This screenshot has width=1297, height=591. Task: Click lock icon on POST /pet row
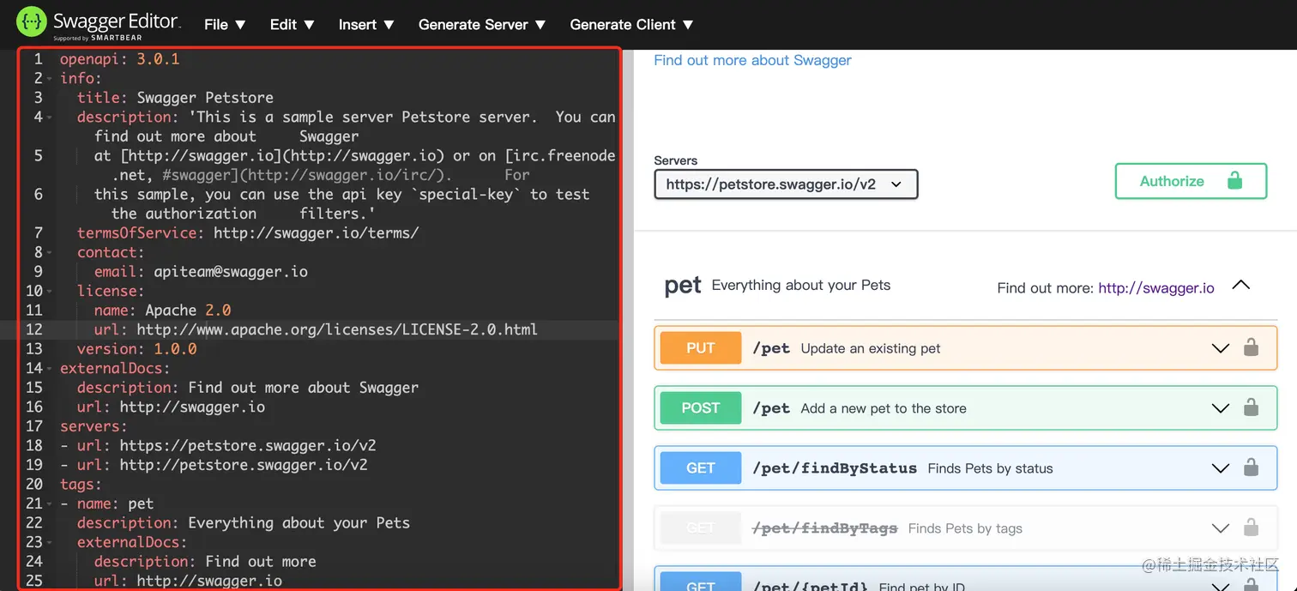[1252, 407]
